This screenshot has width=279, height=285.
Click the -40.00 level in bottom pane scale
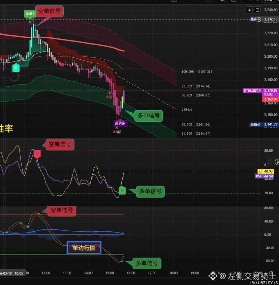(269, 248)
